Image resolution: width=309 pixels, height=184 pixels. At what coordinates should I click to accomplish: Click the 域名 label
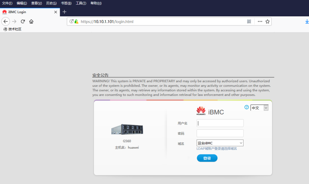181,144
